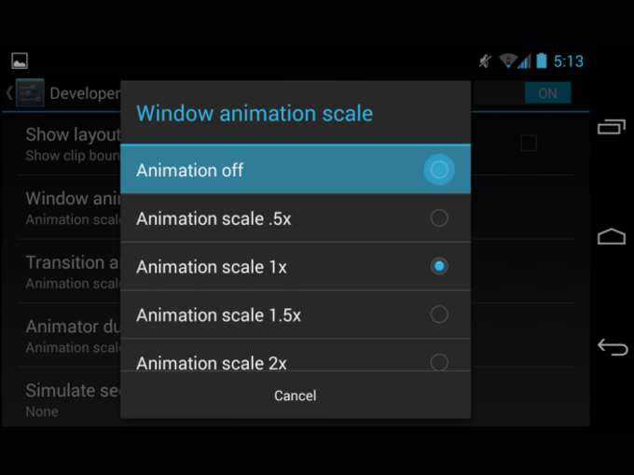The width and height of the screenshot is (634, 475).
Task: Select the Animation scale 1.5x radio button
Action: (439, 314)
